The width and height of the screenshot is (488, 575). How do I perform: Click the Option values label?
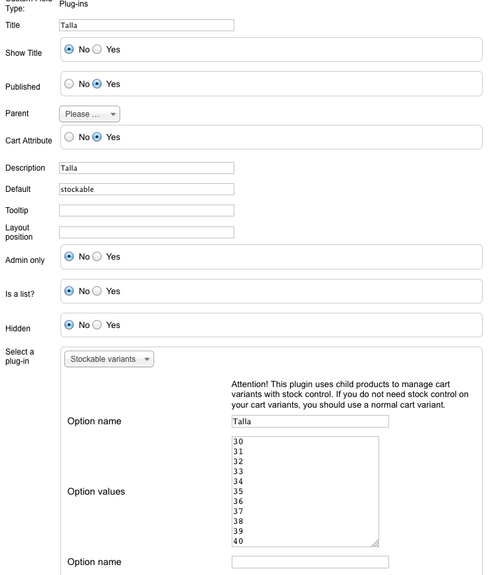96,491
